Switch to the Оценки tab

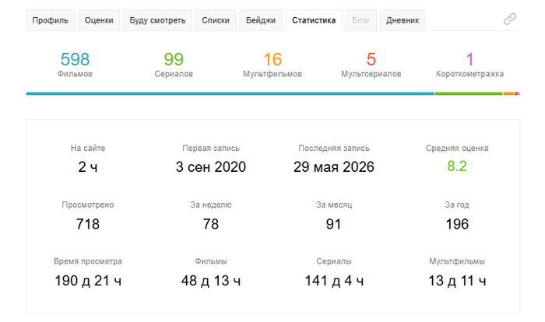tap(99, 20)
